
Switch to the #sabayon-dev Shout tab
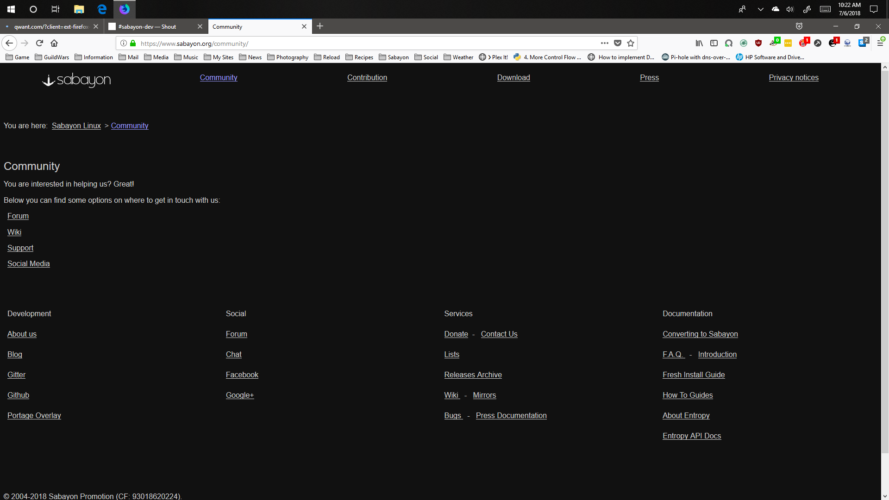(x=156, y=26)
